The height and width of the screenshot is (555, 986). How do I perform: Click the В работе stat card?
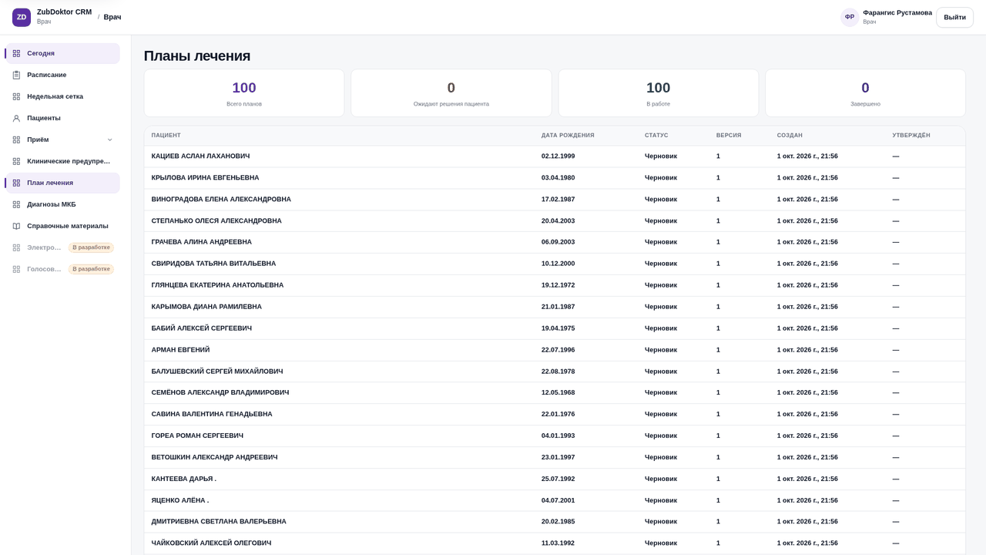(x=659, y=93)
